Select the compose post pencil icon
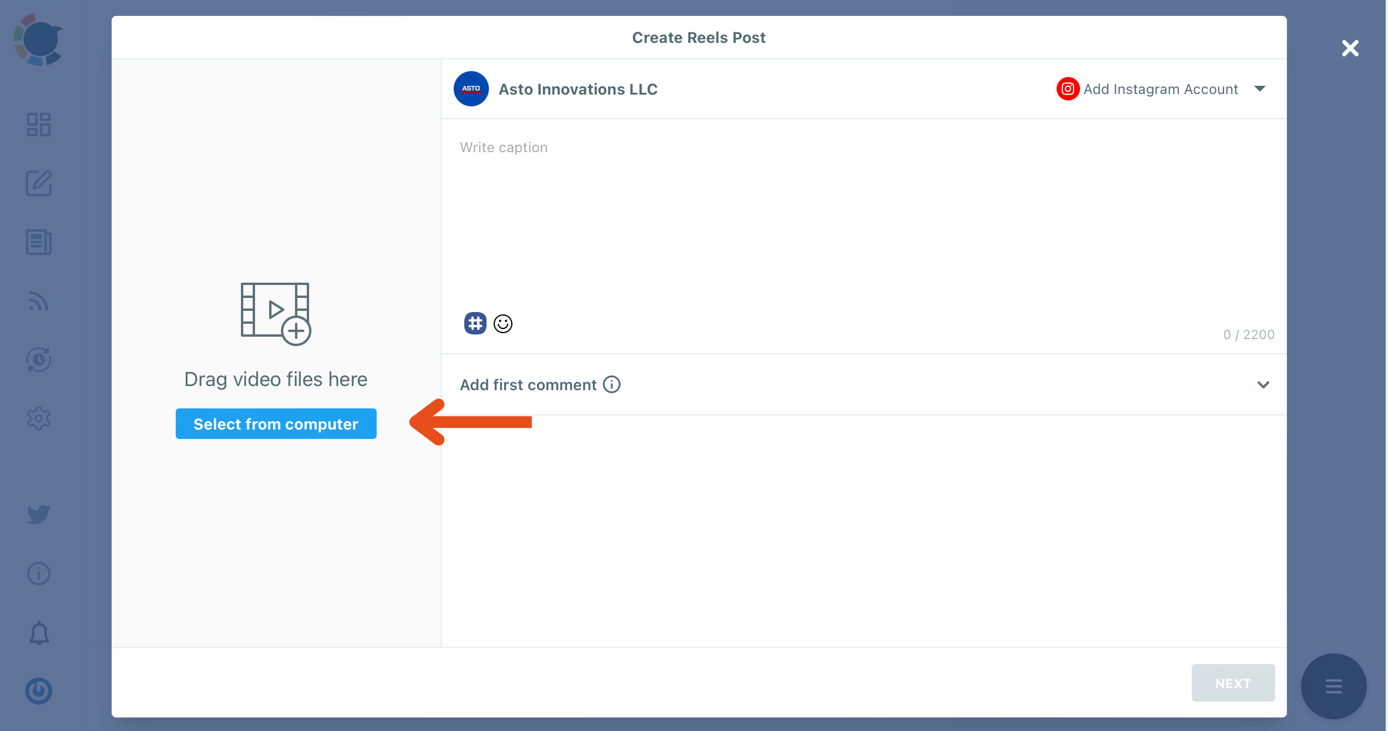The width and height of the screenshot is (1388, 731). tap(38, 183)
